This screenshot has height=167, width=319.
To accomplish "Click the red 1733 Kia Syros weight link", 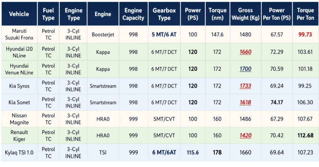I will [x=245, y=86].
